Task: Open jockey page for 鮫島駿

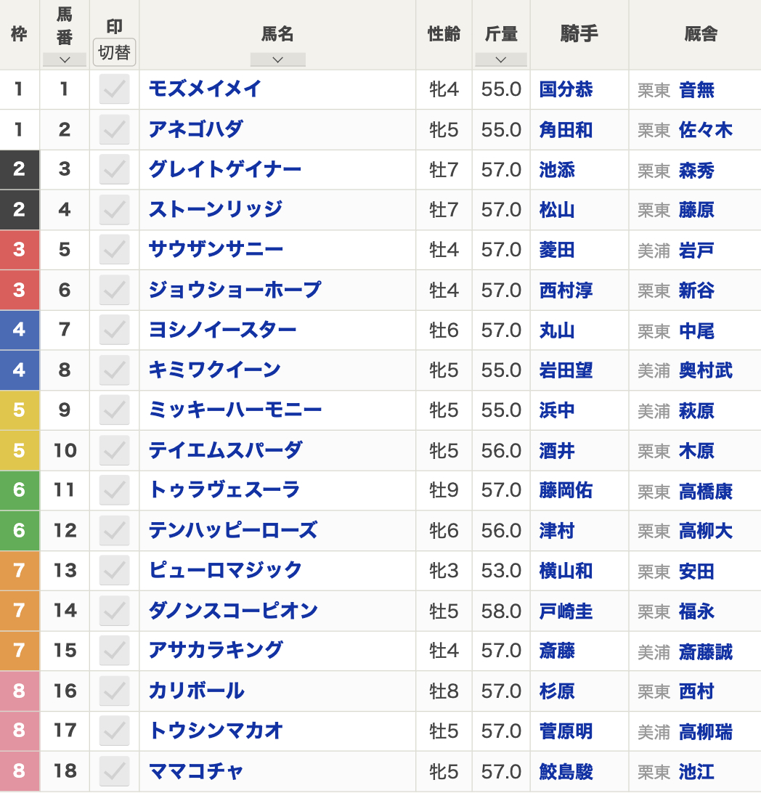Action: (x=566, y=772)
